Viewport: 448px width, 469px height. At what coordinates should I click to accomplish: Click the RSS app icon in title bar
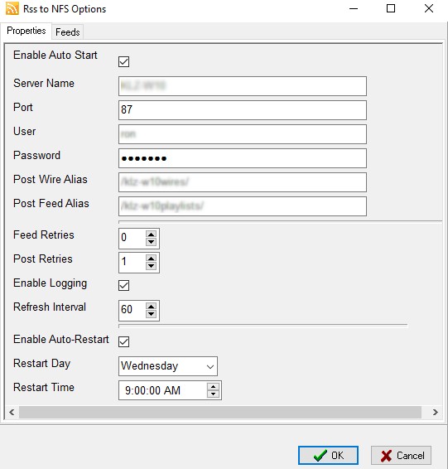[x=12, y=8]
